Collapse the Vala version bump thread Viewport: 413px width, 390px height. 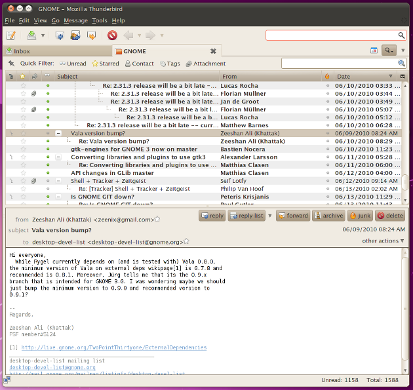tap(58, 133)
